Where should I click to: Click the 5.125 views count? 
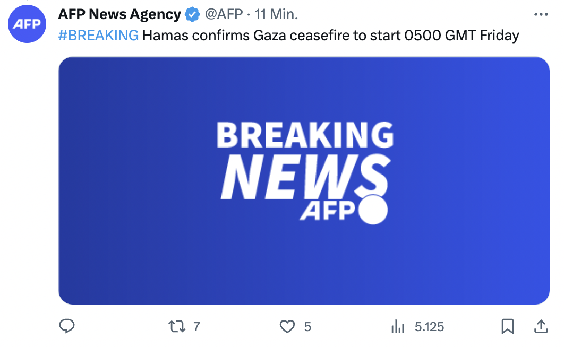[x=429, y=326]
